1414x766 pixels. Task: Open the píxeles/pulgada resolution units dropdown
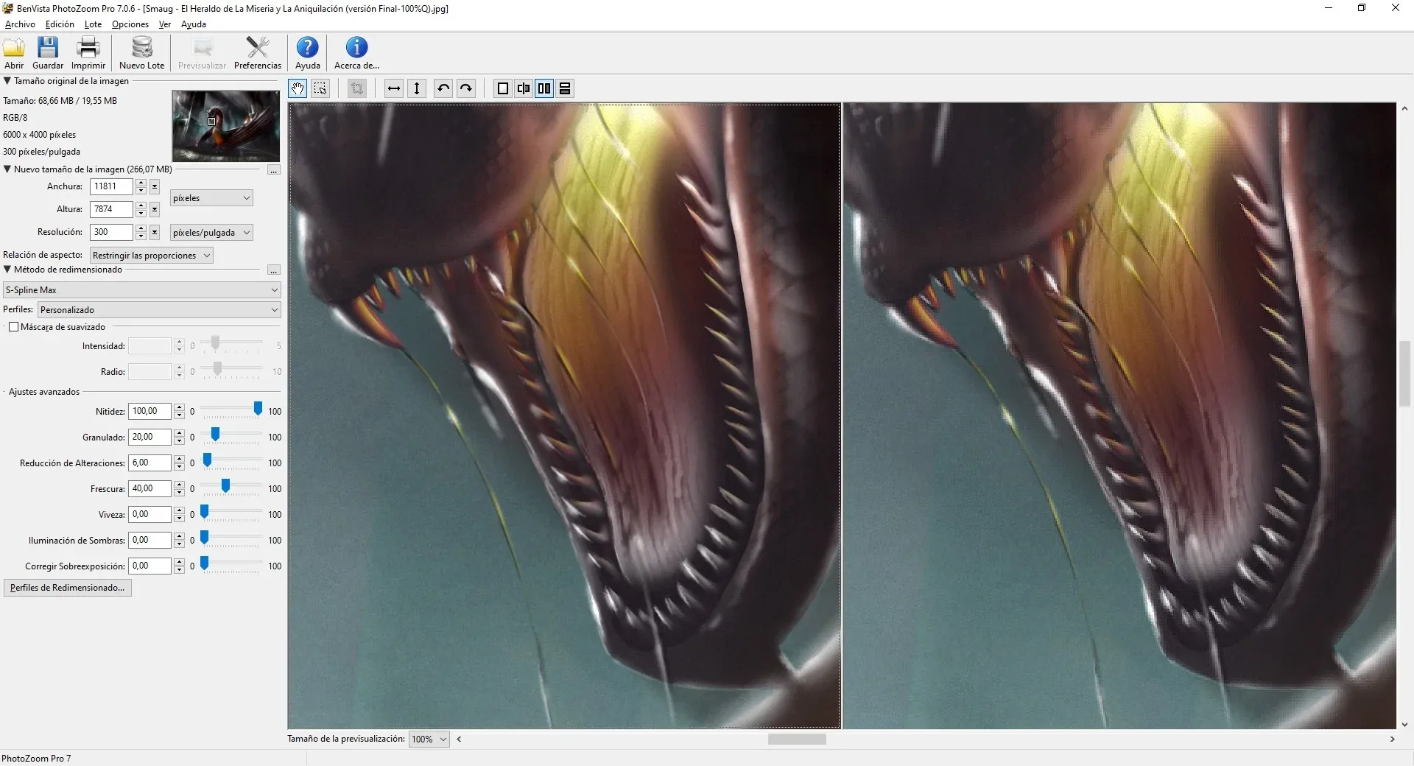[x=211, y=233]
